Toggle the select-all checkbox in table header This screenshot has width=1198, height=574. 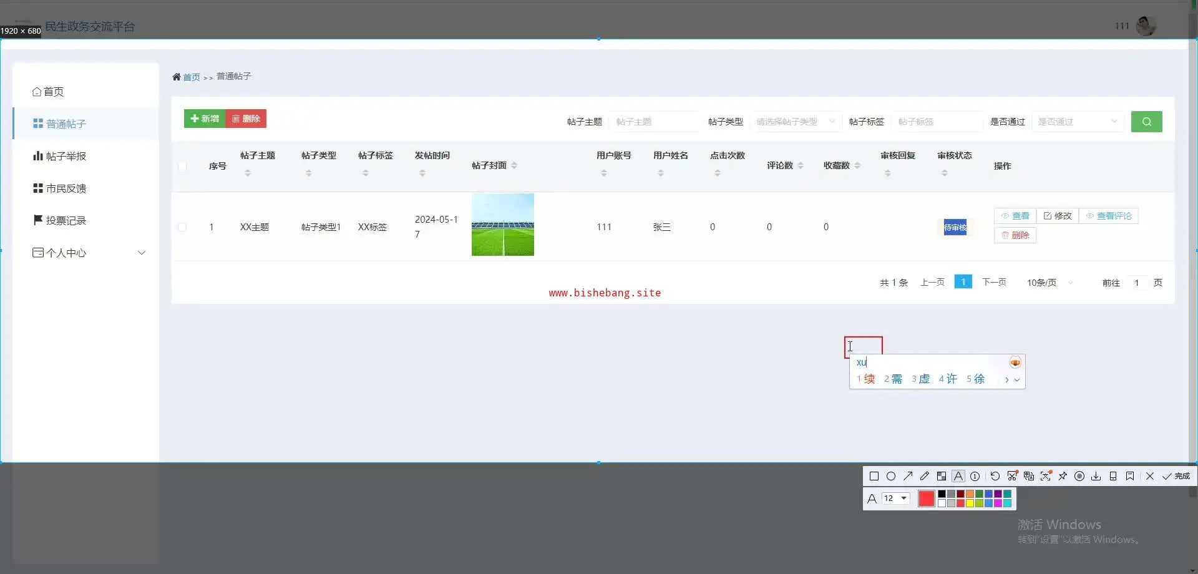pyautogui.click(x=182, y=166)
